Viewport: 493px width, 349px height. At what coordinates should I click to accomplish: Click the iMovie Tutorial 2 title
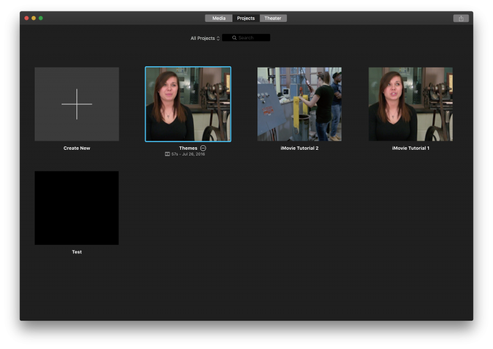[x=299, y=148]
